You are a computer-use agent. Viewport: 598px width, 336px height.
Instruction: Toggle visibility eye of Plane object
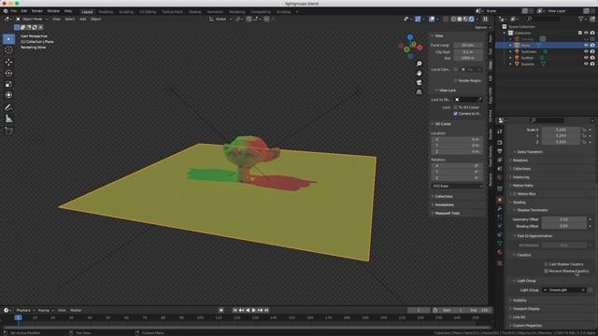tap(586, 45)
